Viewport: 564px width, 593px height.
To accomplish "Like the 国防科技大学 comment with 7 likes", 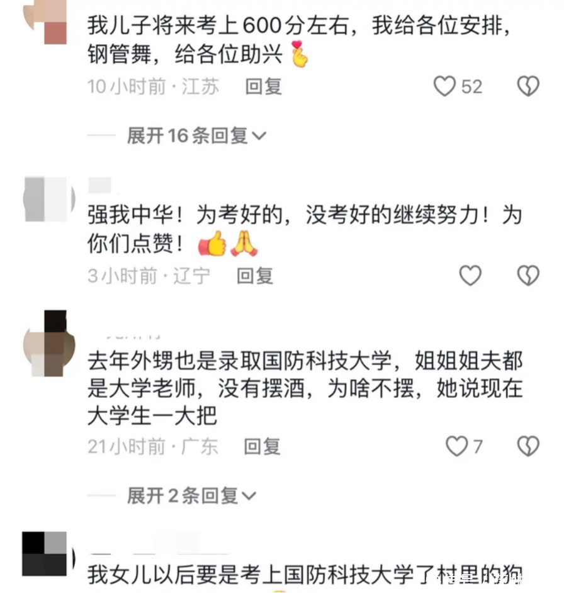I will click(x=457, y=446).
